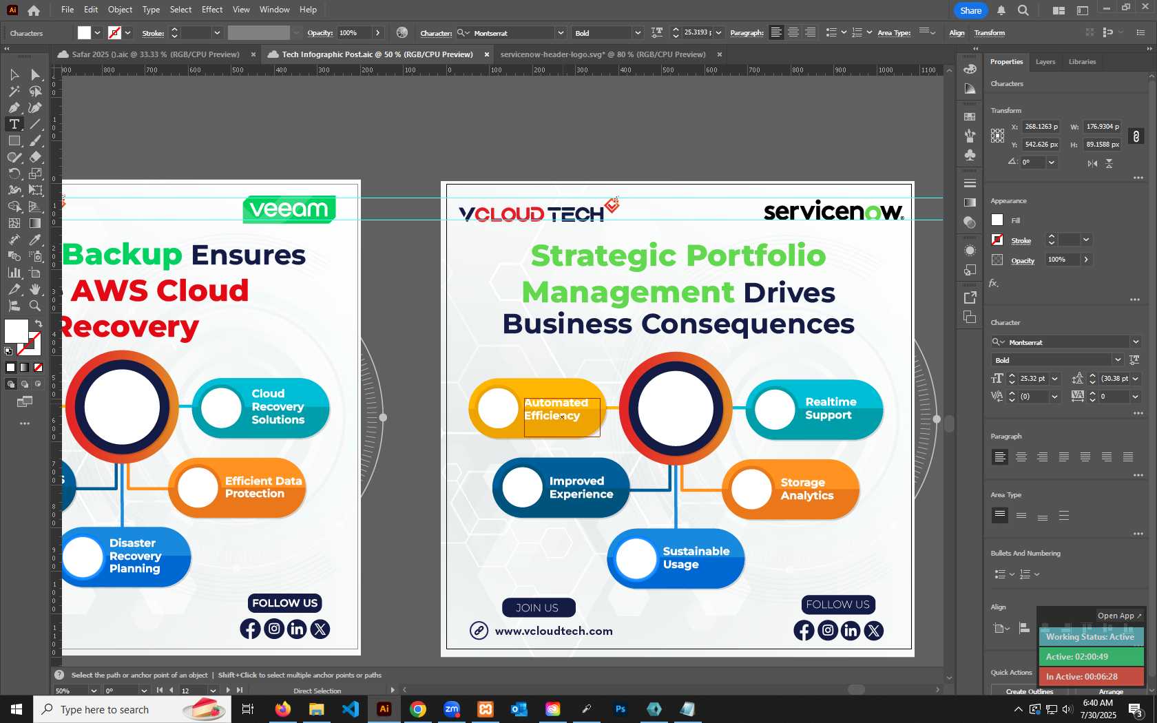Select the Pen tool
This screenshot has width=1157, height=723.
click(x=14, y=107)
